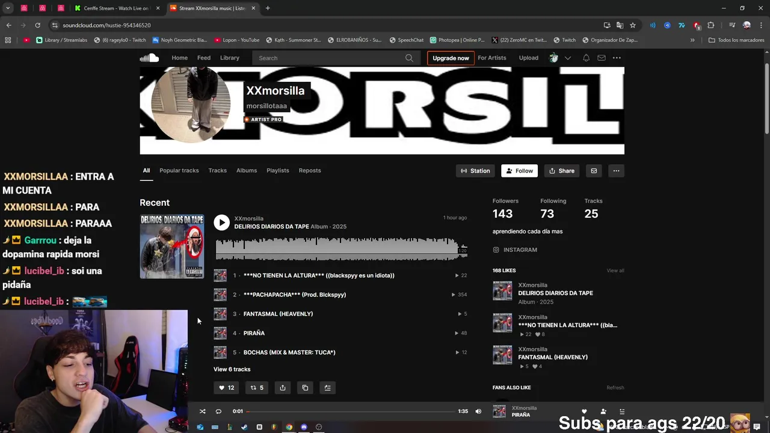Open the Chrome apps grid shortcut
The image size is (770, 433).
tap(8, 40)
